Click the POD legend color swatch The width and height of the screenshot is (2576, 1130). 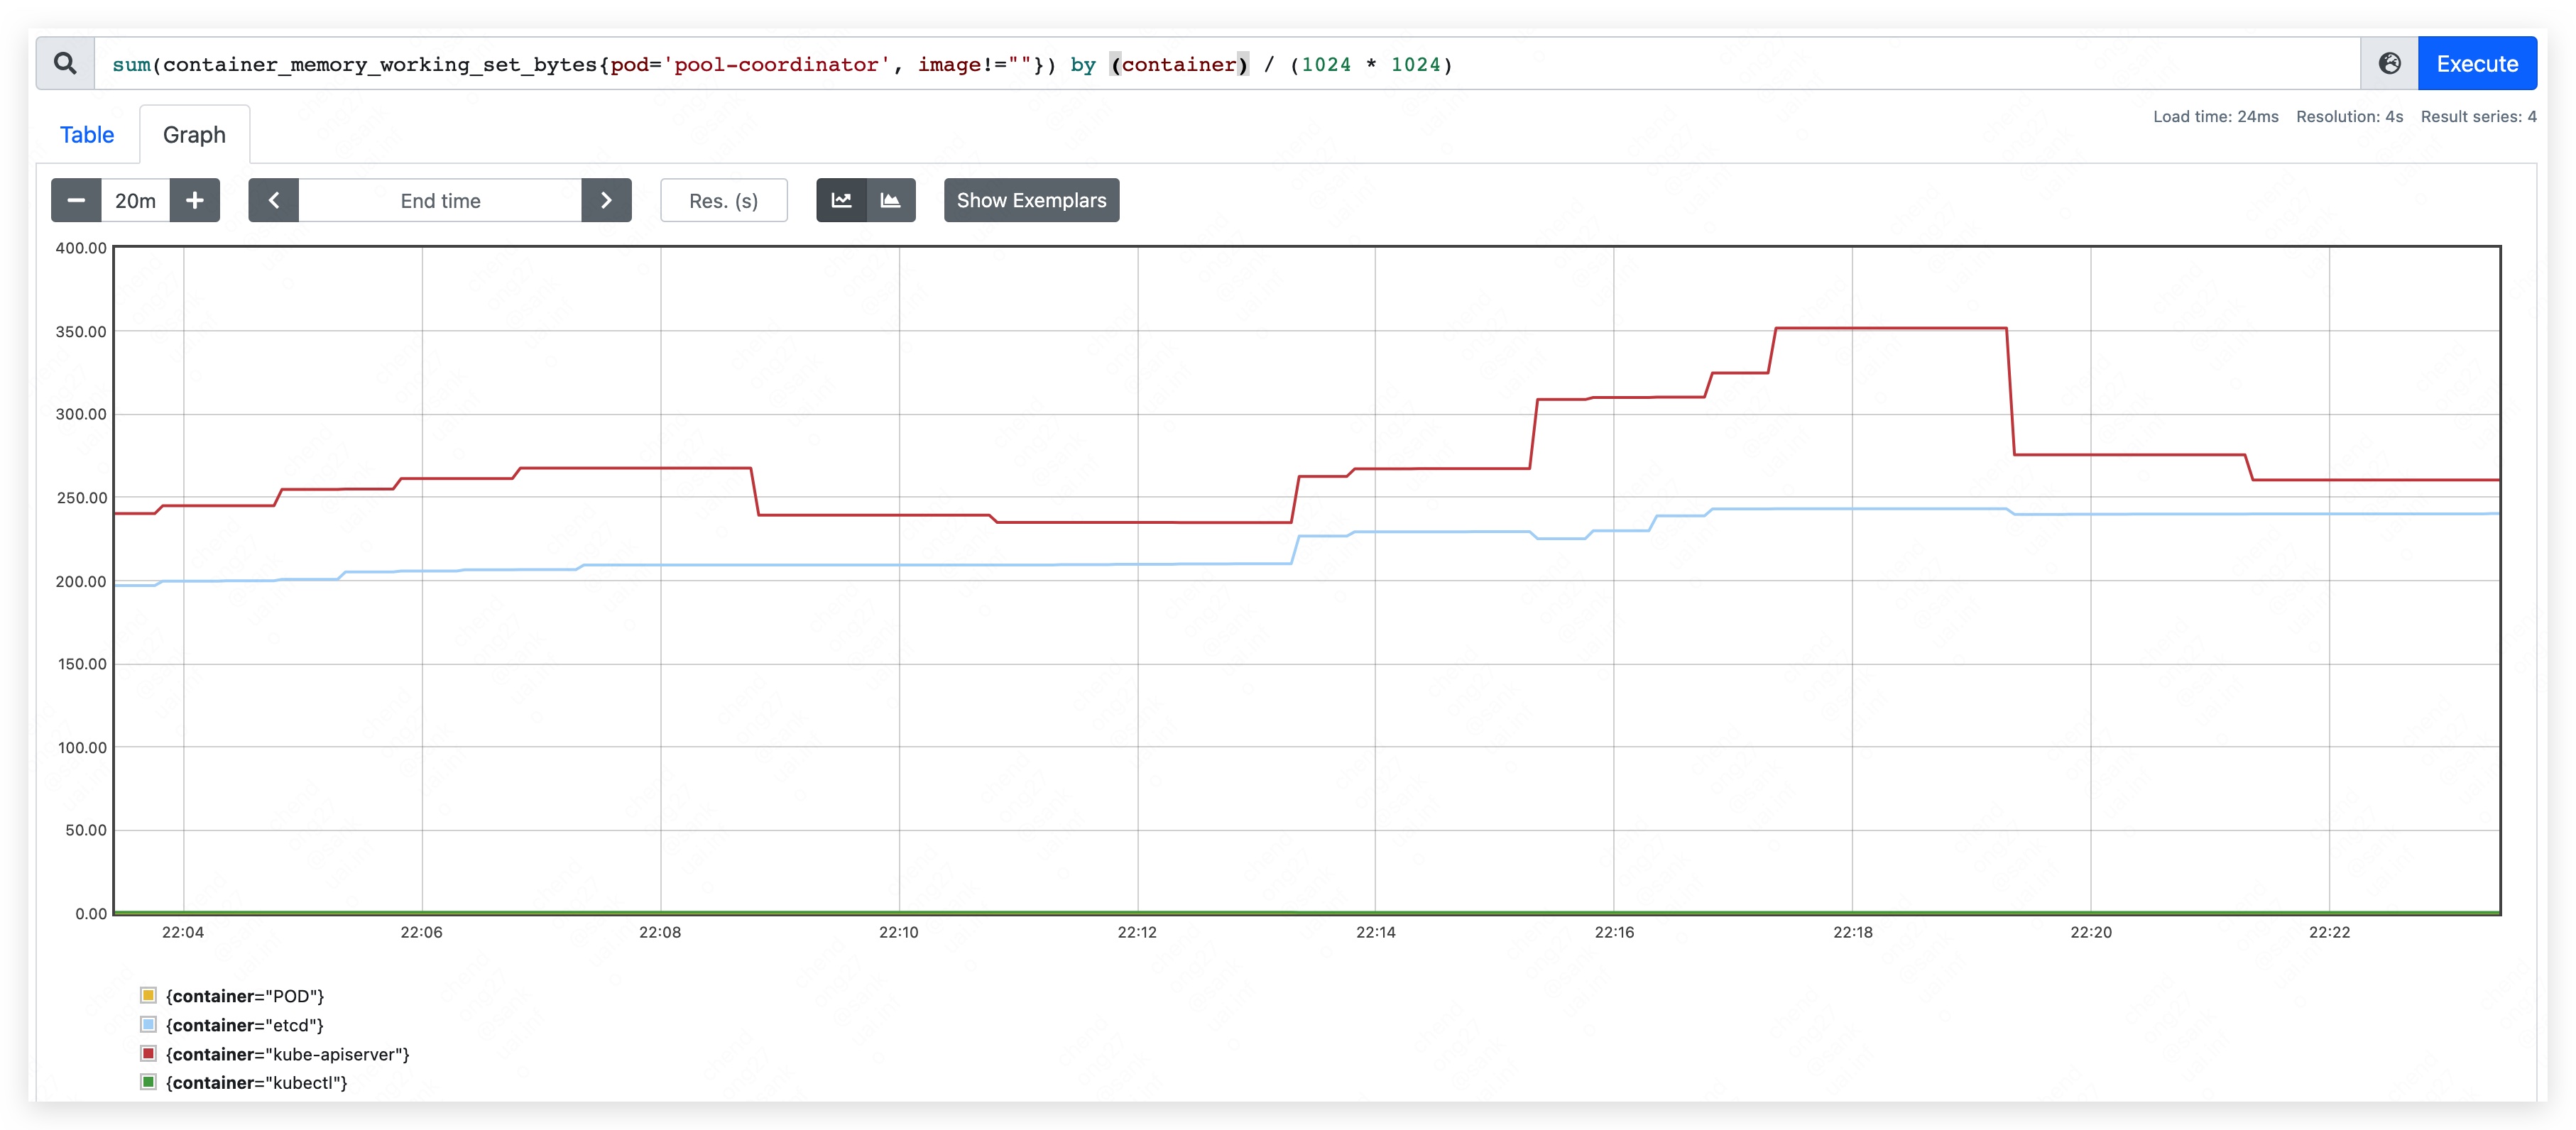pyautogui.click(x=148, y=995)
